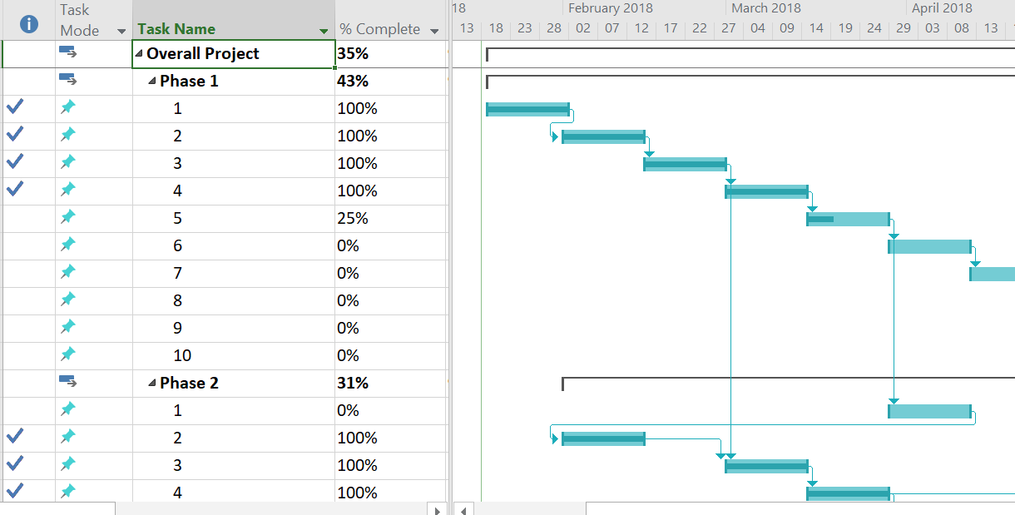Select the 25% complete cell for task 5
This screenshot has width=1015, height=515.
pyautogui.click(x=390, y=218)
